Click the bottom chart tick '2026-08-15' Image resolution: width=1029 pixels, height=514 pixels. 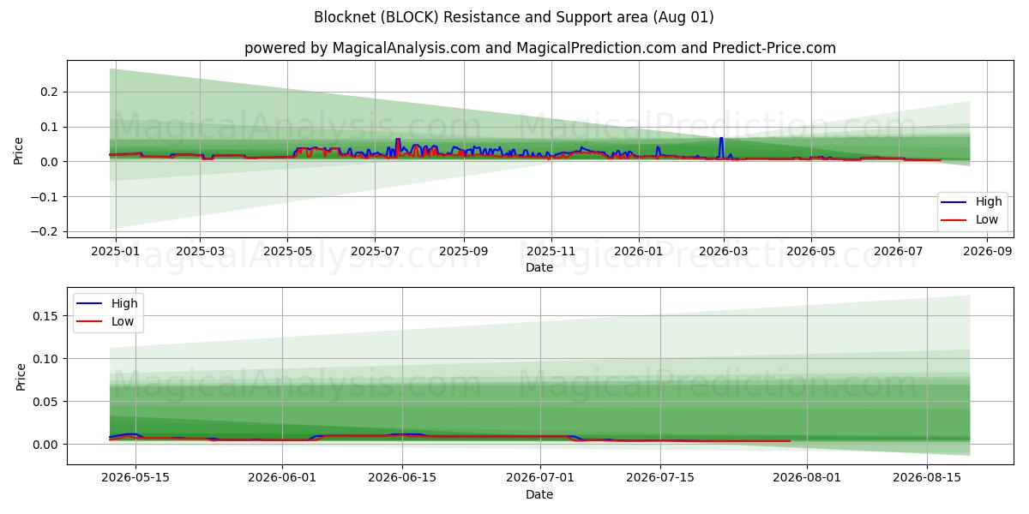click(927, 479)
